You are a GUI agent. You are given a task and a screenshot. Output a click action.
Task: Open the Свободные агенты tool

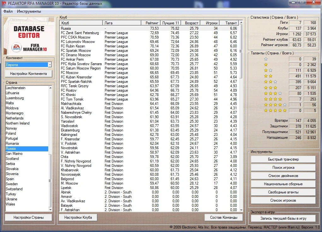(x=283, y=192)
